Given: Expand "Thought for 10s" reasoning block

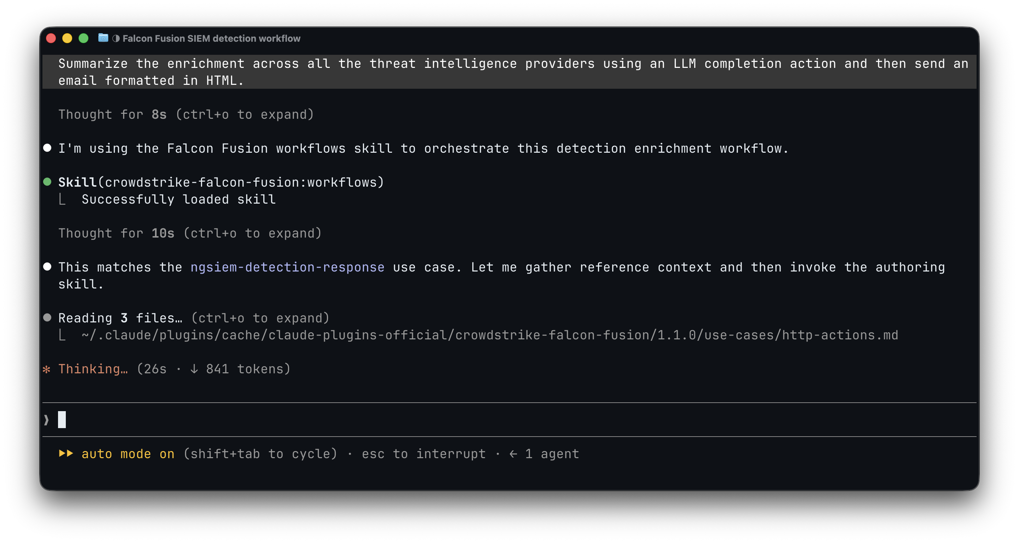Looking at the screenshot, I should [190, 233].
